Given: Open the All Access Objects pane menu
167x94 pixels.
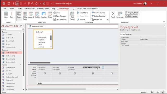Looking at the screenshot, I should pos(21,26).
